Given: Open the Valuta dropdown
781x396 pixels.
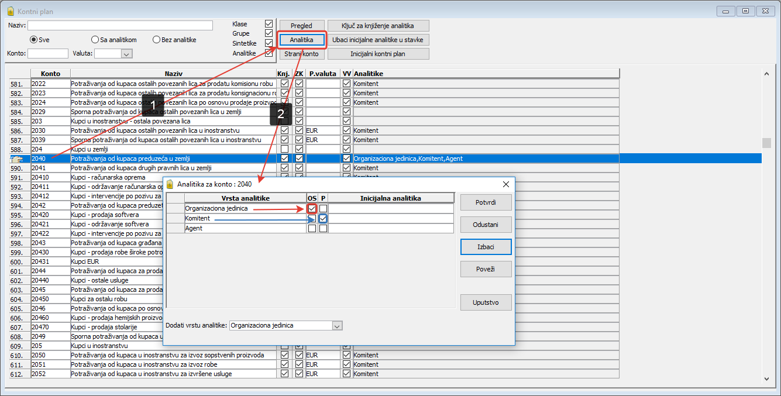Looking at the screenshot, I should pos(126,54).
